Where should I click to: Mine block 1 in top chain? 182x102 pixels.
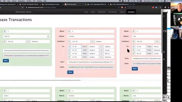pos(6,61)
